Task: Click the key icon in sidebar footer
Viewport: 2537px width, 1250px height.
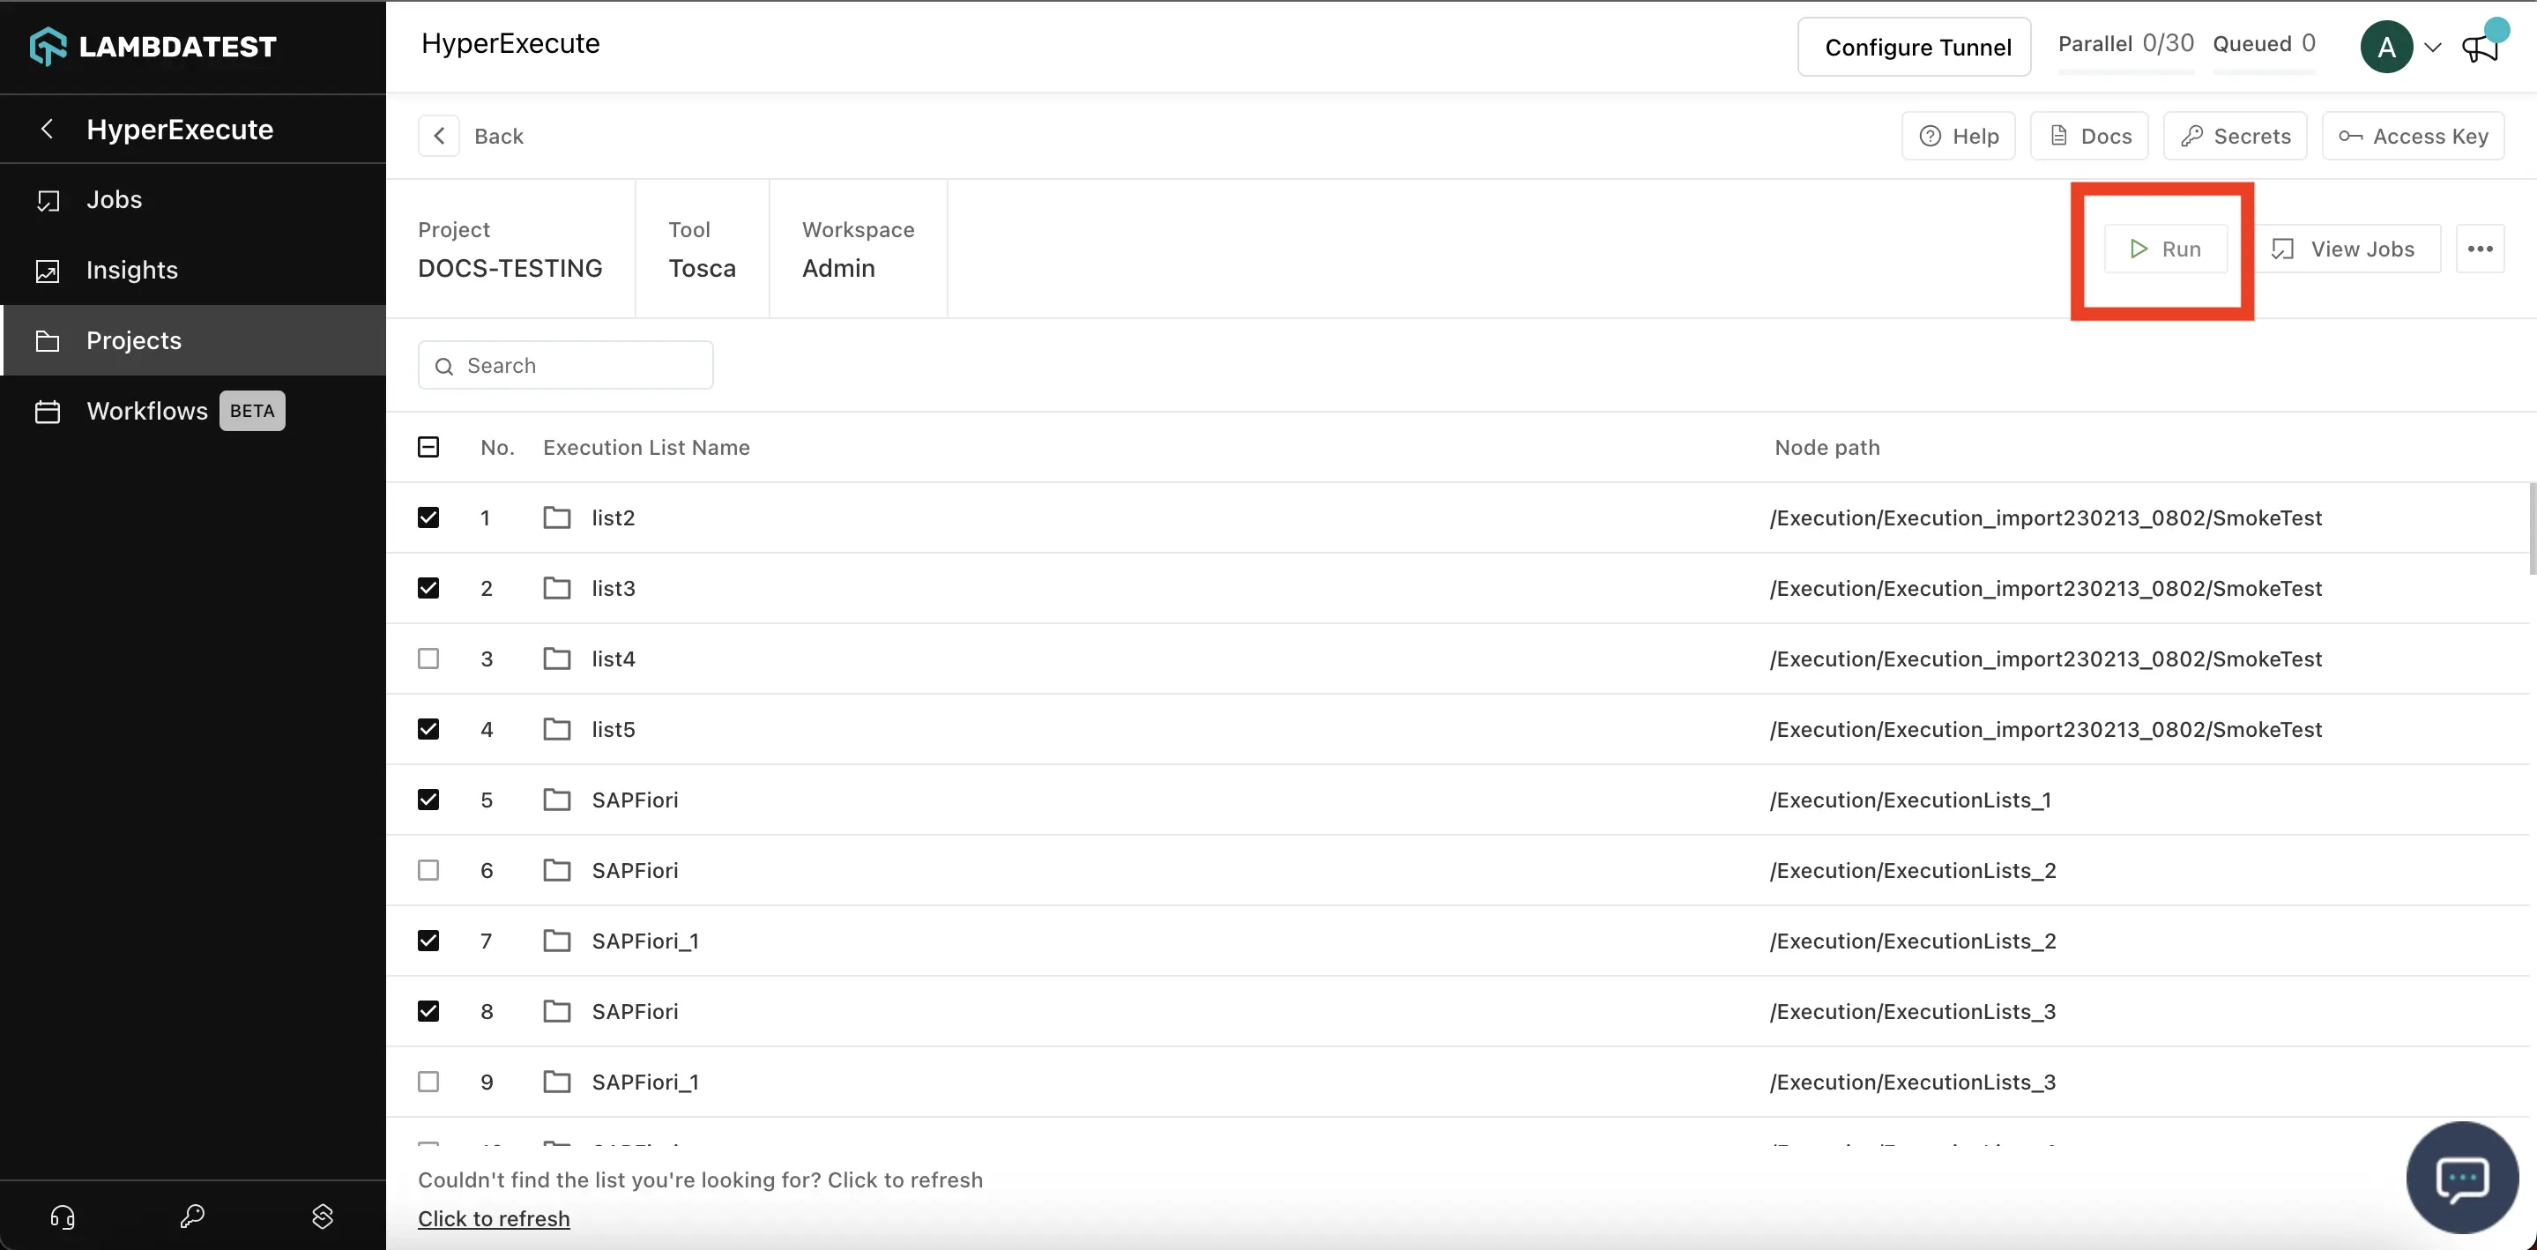Action: tap(192, 1217)
